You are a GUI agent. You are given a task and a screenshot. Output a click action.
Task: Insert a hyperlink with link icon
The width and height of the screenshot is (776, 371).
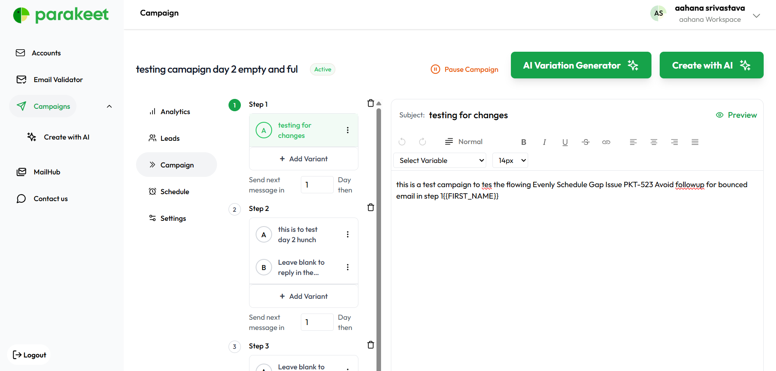pyautogui.click(x=606, y=142)
